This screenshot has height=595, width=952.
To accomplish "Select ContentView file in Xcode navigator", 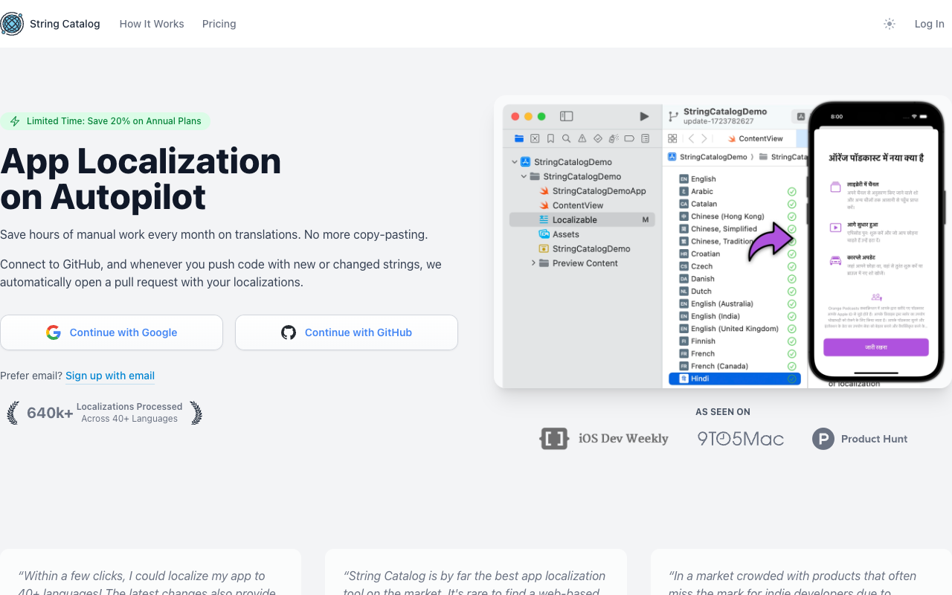I will point(571,205).
